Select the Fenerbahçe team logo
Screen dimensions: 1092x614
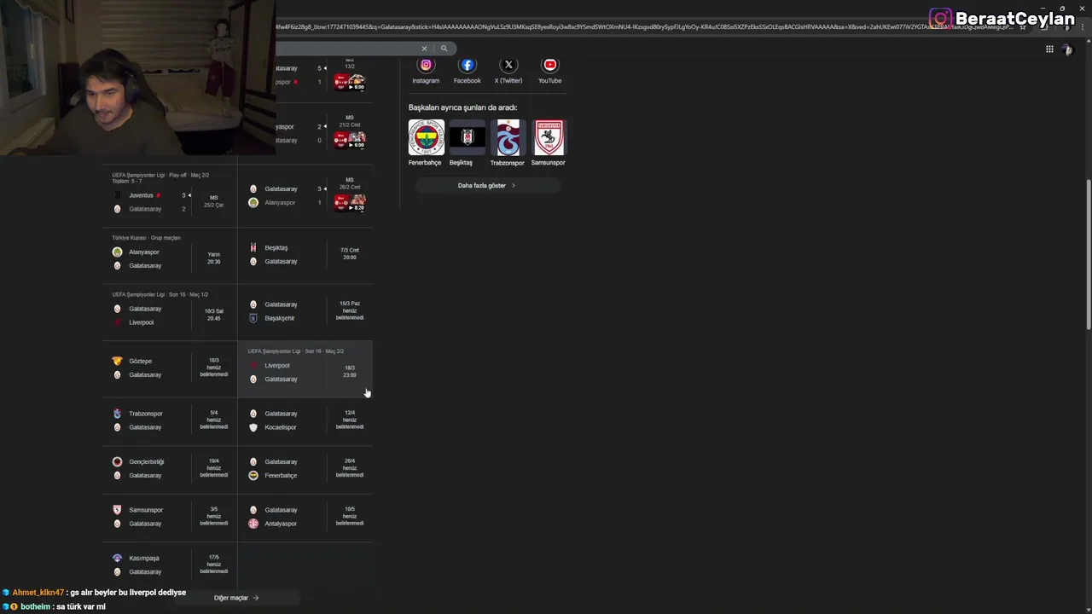426,137
